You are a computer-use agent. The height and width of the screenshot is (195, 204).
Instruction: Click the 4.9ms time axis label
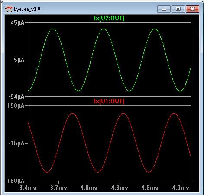click(x=181, y=188)
